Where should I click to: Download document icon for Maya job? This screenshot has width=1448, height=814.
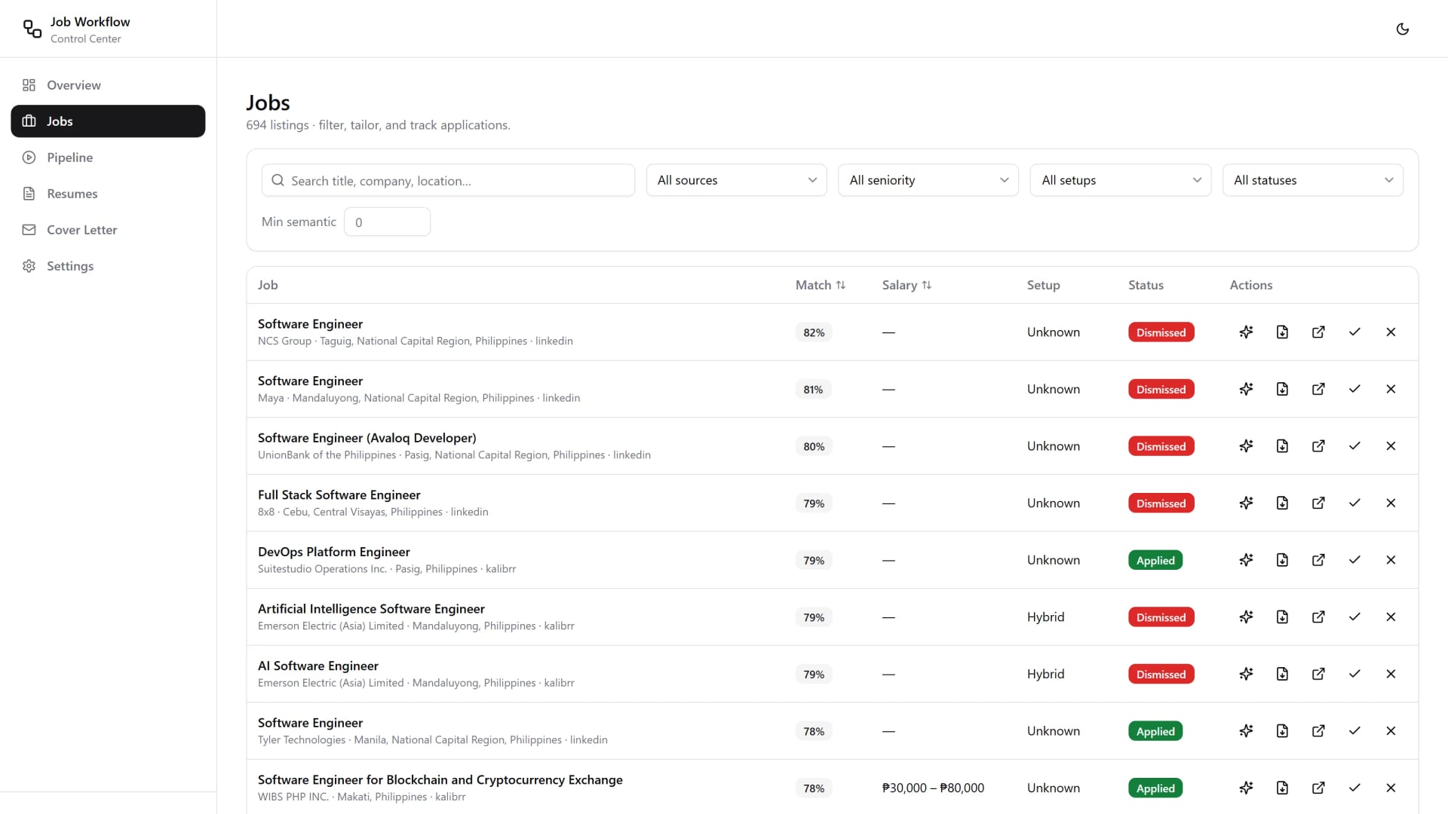click(x=1282, y=389)
